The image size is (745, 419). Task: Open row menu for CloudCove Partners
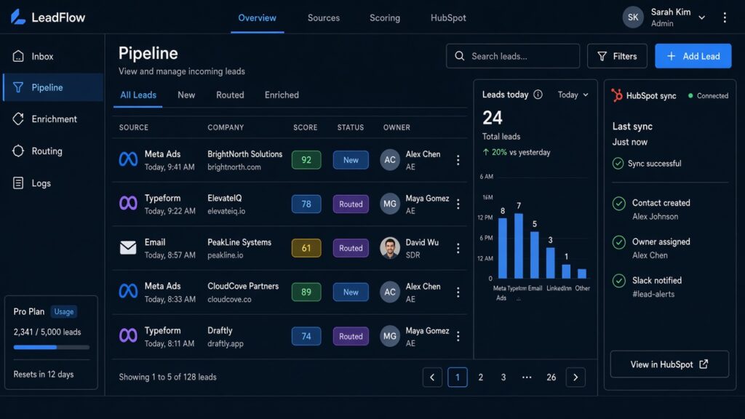coord(458,292)
